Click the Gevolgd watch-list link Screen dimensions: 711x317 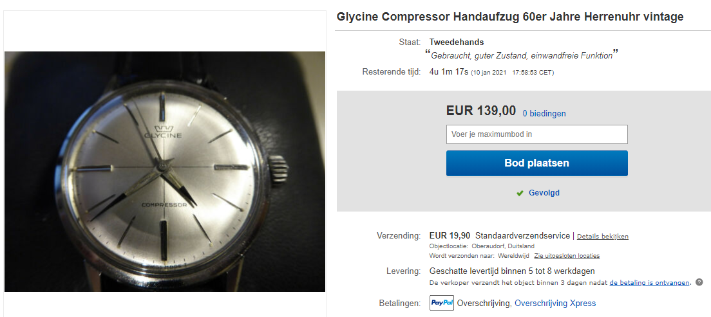(544, 193)
